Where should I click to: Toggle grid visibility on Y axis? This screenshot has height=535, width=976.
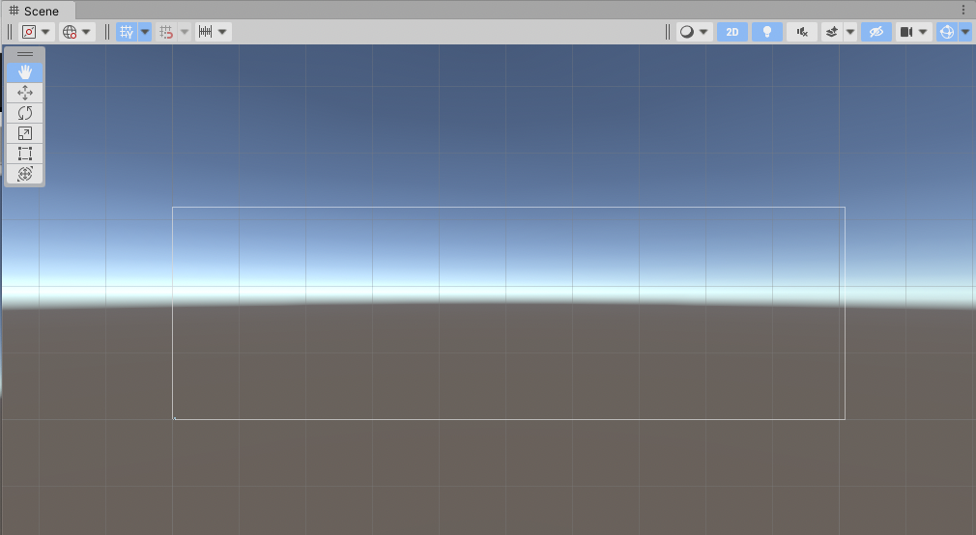[127, 32]
